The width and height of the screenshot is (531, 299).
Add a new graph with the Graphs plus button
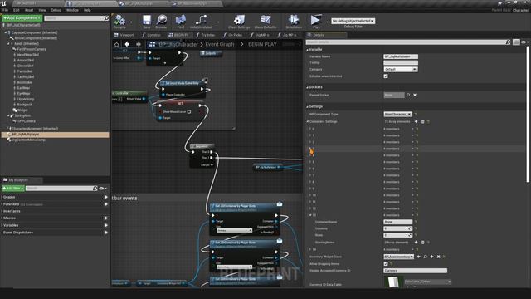point(106,197)
